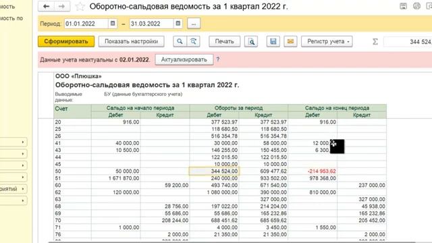Viewport: 432px width, 243px height.
Task: Click the find magnifier icon in toolbar
Action: (x=180, y=42)
